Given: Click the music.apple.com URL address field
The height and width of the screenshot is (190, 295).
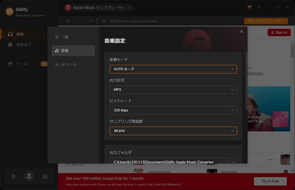Looking at the screenshot, I should pyautogui.click(x=134, y=21).
